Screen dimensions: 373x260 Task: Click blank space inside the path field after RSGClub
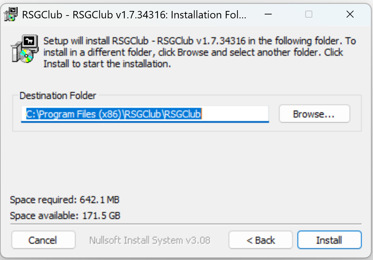point(235,114)
